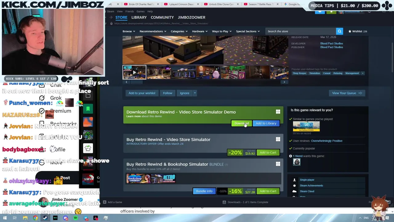Click the lock icon beside the store URL
The width and height of the screenshot is (394, 222).
111,23
